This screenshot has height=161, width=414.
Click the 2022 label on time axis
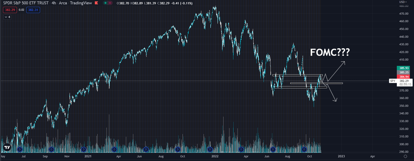coord(214,156)
